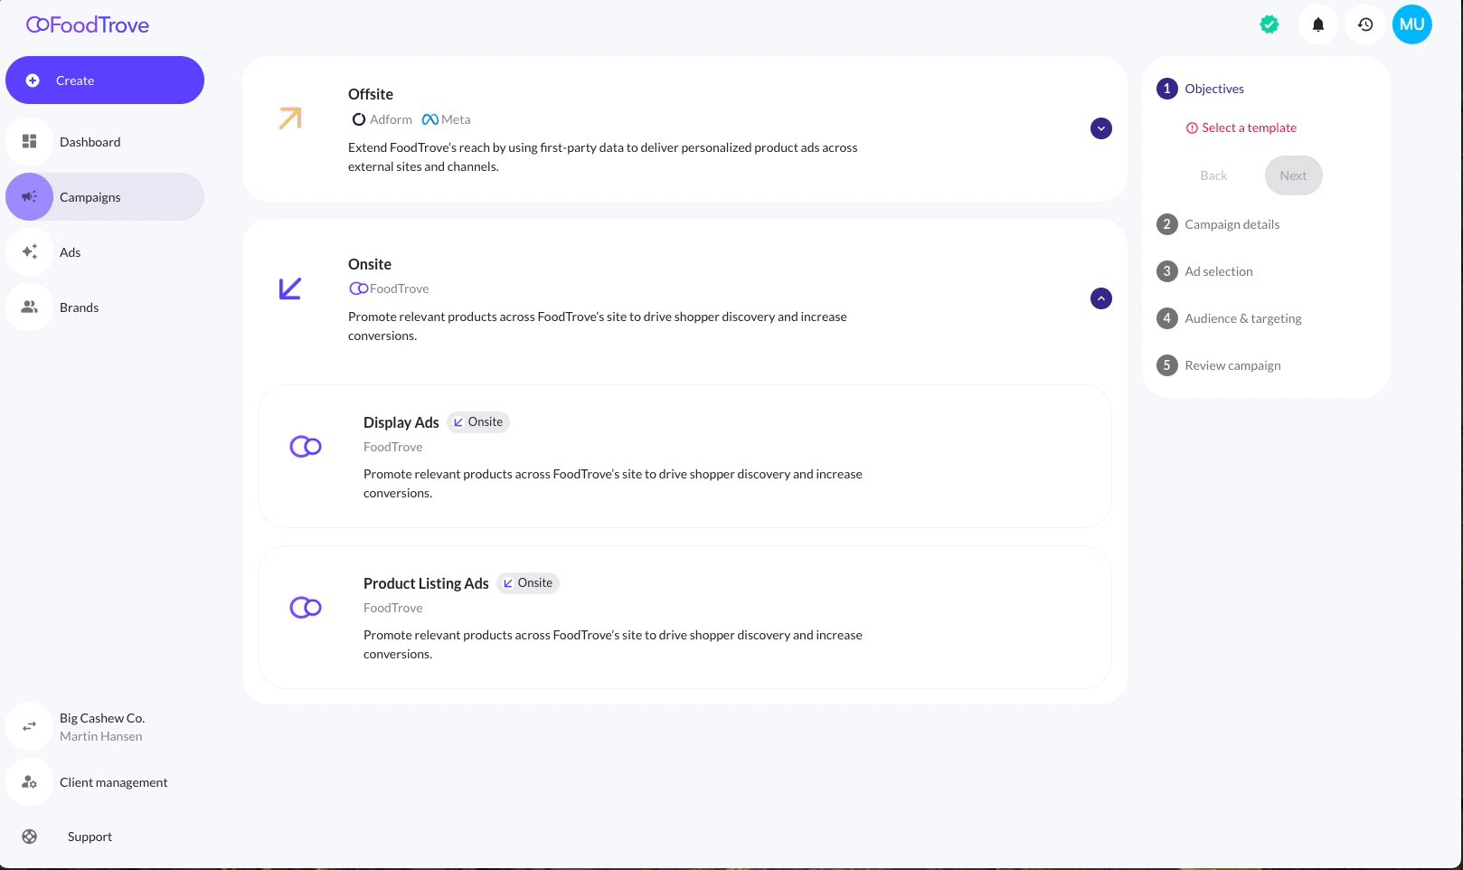Go to step 3 Ad selection
This screenshot has width=1463, height=870.
[x=1205, y=271]
